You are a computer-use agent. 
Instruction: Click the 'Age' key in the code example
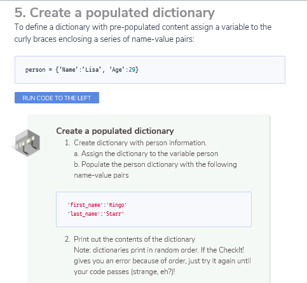coord(117,70)
